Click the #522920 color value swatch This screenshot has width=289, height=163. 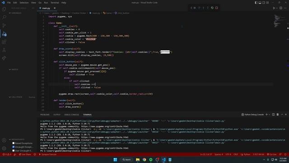pos(91,39)
